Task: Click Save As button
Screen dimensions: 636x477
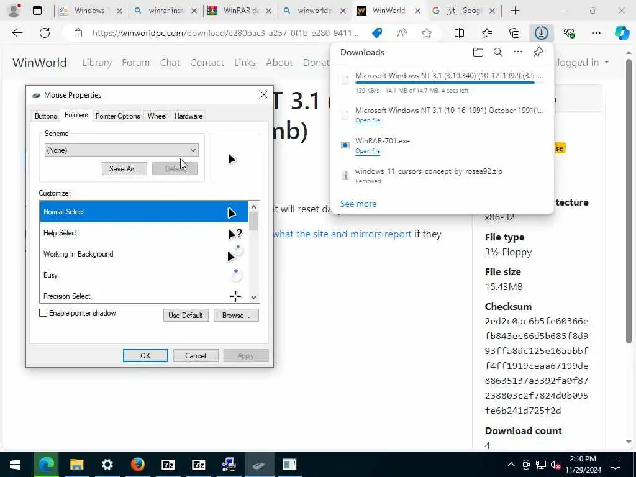Action: coord(124,169)
